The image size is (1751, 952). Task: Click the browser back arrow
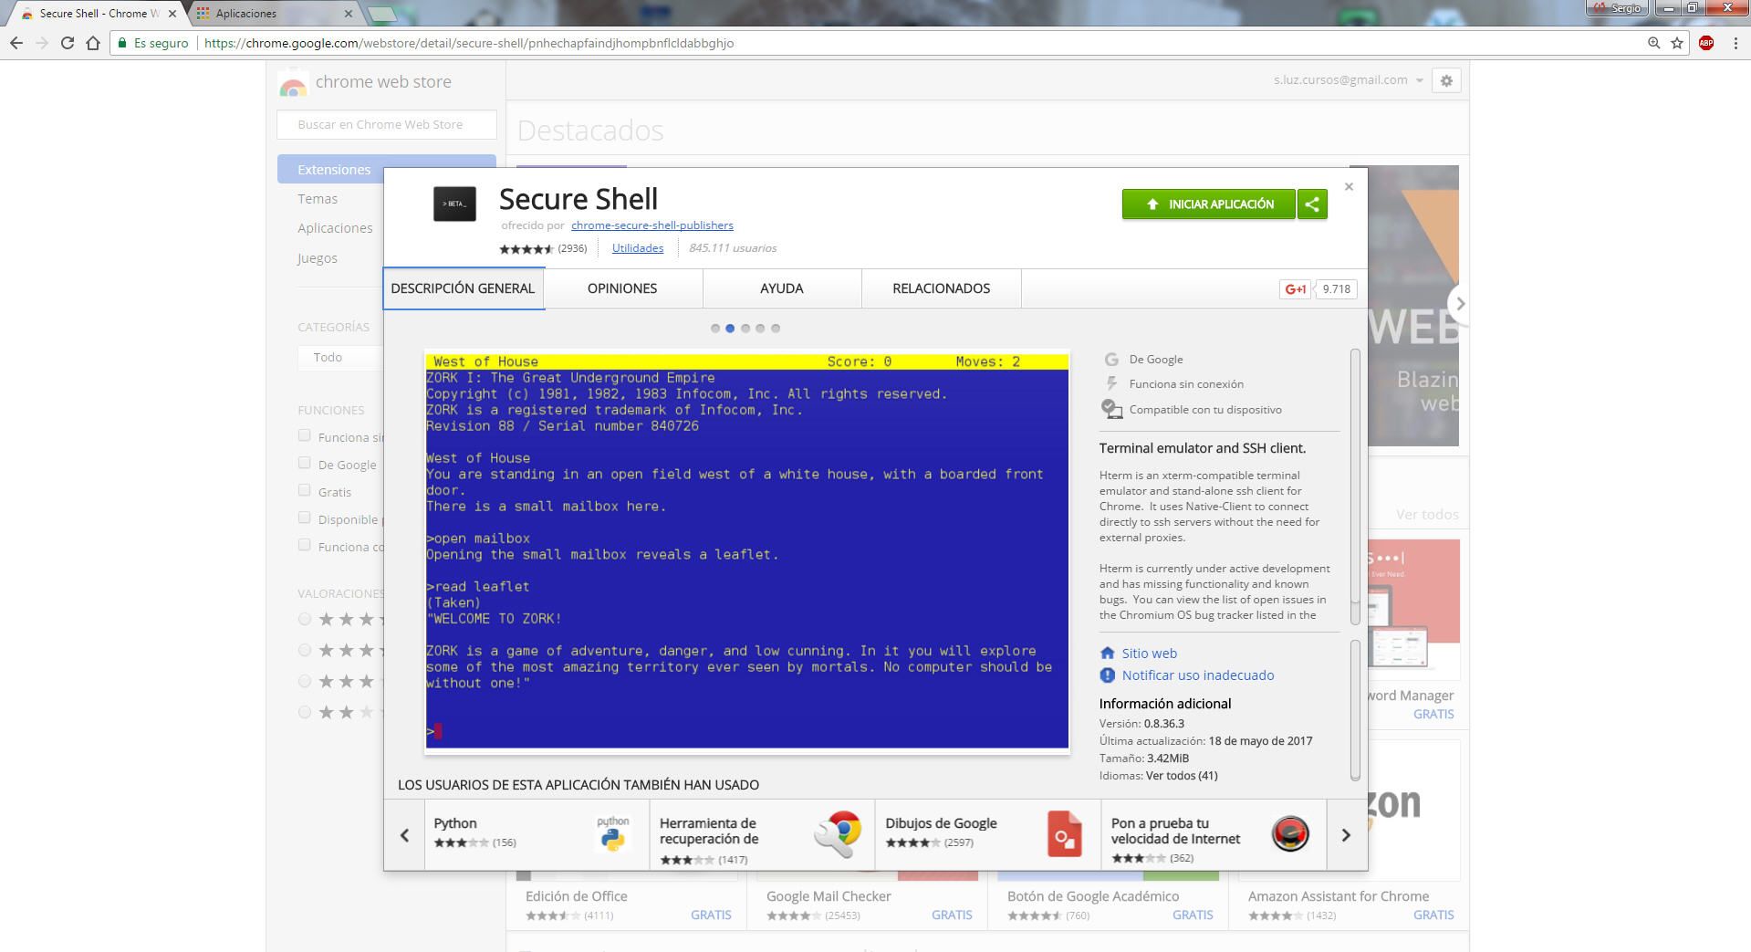(x=16, y=43)
